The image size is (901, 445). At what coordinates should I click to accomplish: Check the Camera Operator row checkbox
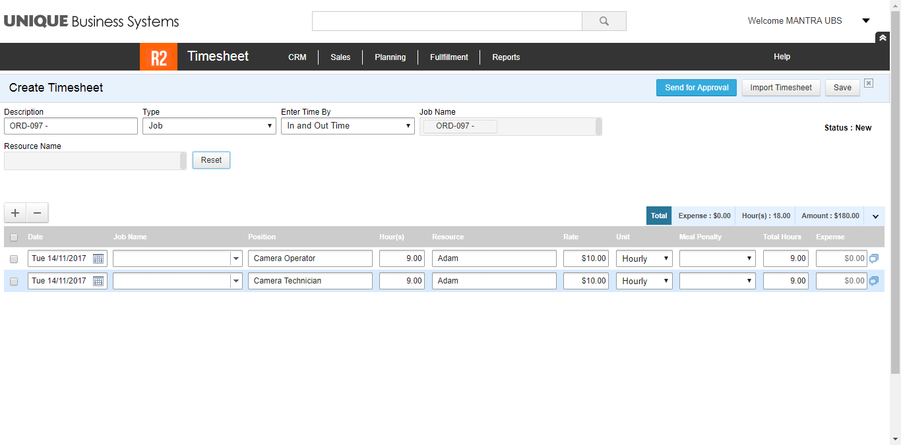pos(14,258)
